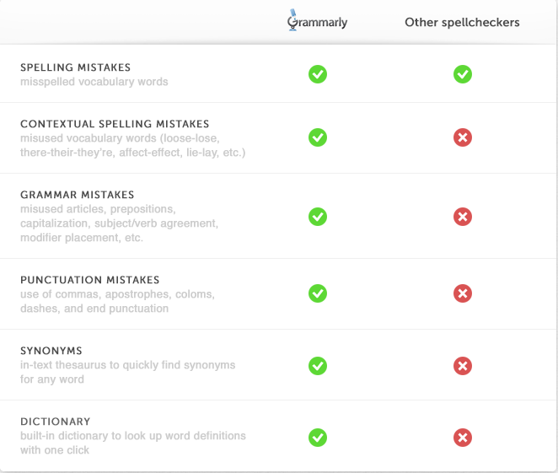Click the Grammarly green check for Spelling Mistakes
This screenshot has height=473, width=558.
318,74
